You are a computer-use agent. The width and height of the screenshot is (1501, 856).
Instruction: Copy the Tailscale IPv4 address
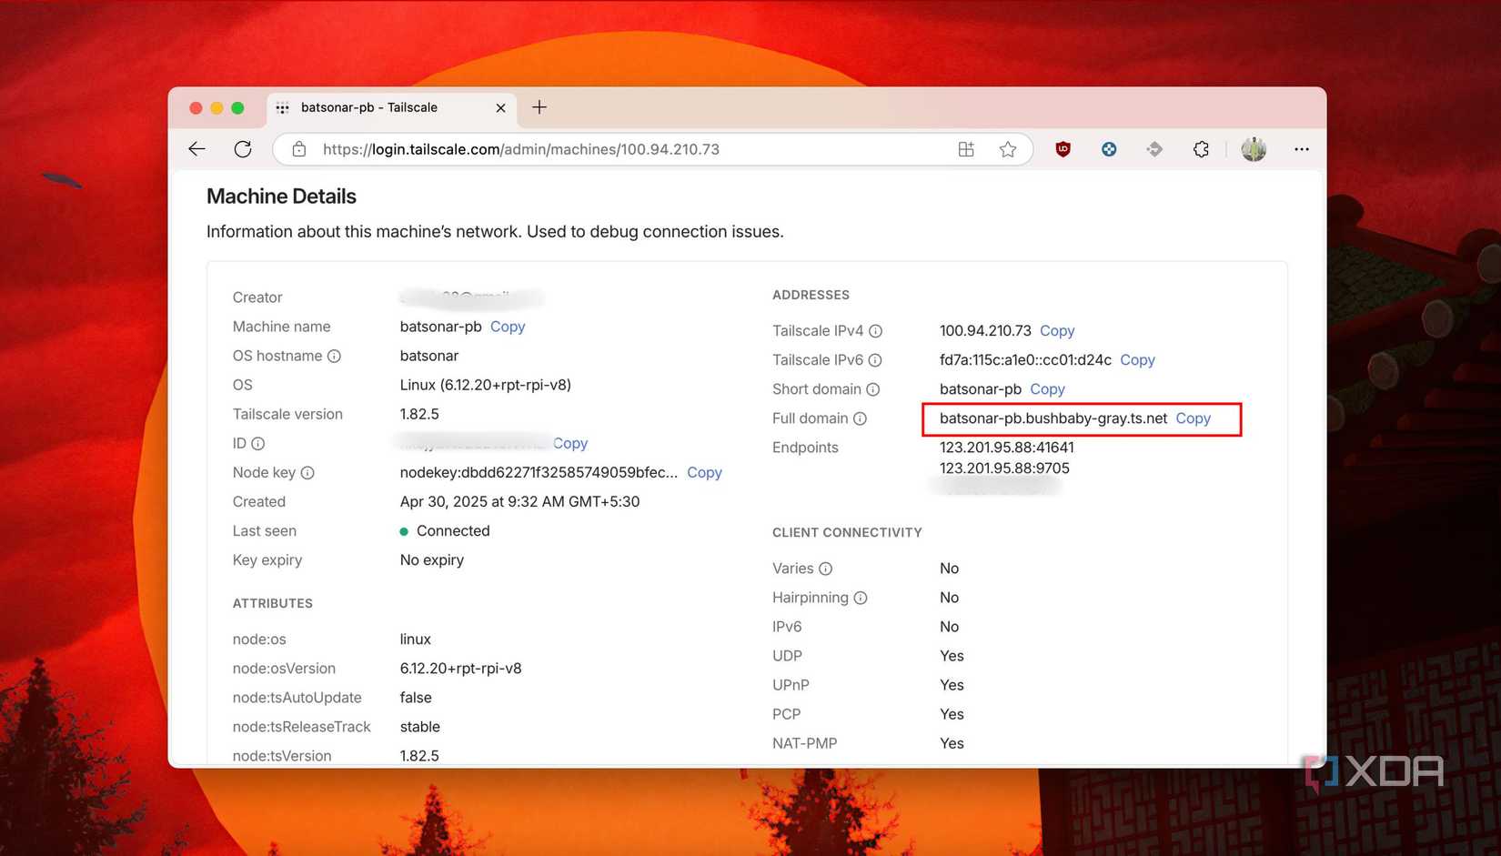click(x=1057, y=331)
